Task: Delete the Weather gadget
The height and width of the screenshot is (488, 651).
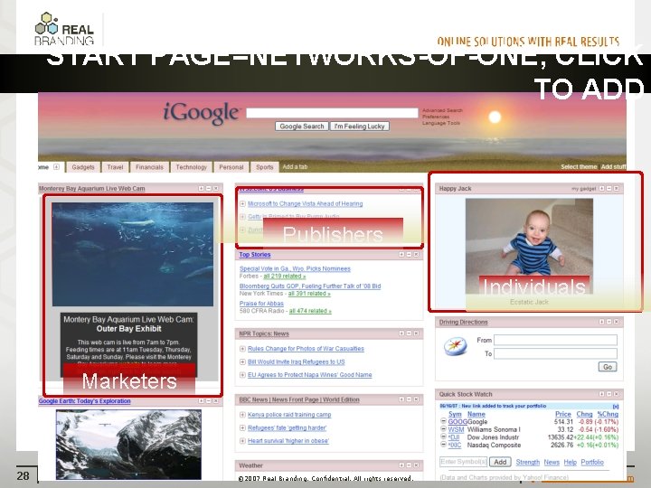Action: (x=416, y=465)
